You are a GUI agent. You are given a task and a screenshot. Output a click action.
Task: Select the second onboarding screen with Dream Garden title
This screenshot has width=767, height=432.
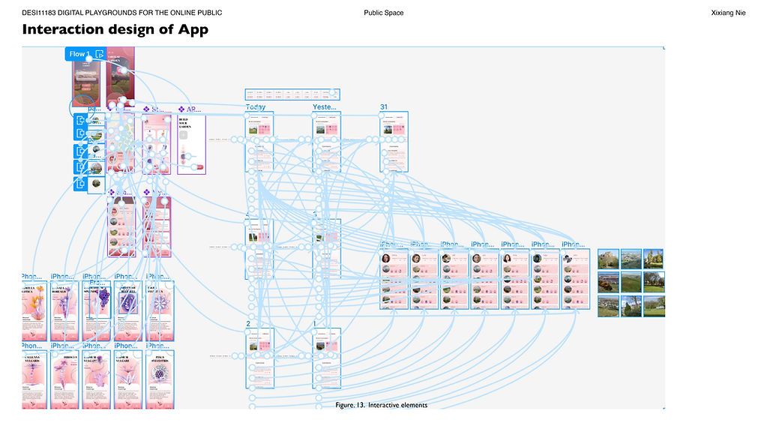(120, 76)
